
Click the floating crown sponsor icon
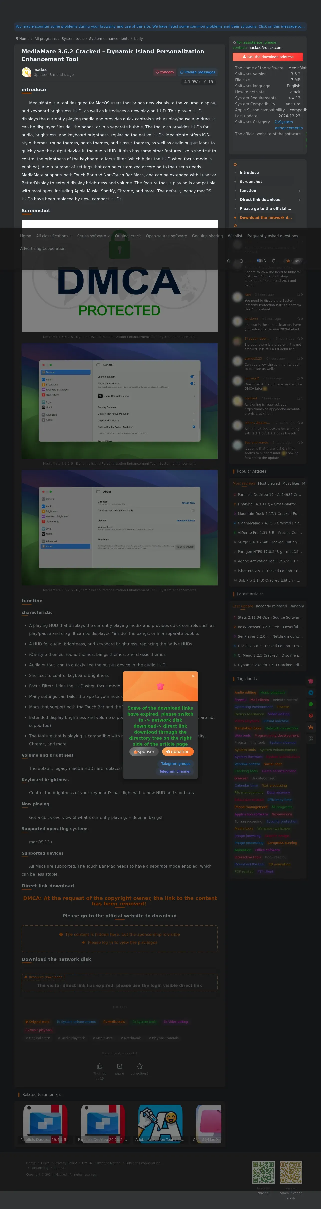click(x=311, y=727)
